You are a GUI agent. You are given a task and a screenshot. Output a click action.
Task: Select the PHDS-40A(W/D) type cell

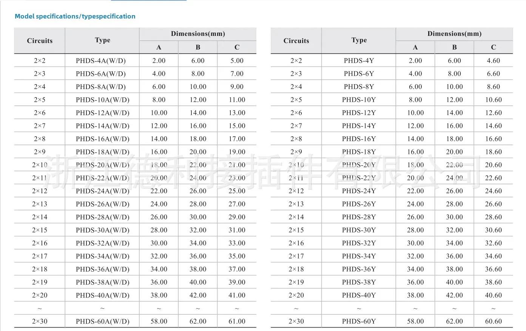point(102,295)
